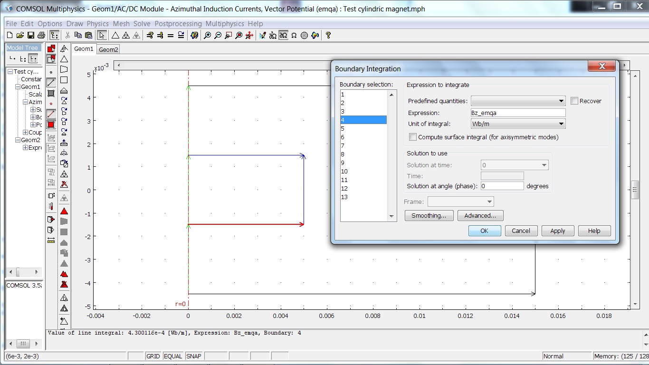This screenshot has width=649, height=365.
Task: Open the Postprocessing menu
Action: coord(178,24)
